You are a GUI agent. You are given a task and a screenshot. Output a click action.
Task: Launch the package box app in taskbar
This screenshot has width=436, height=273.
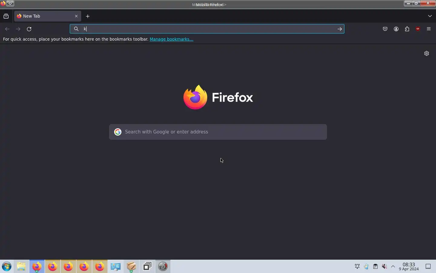tap(132, 267)
